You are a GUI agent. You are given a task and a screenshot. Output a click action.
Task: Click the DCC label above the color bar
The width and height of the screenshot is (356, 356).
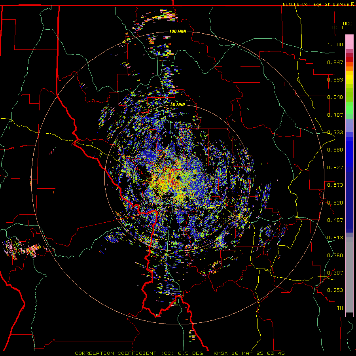(x=347, y=23)
